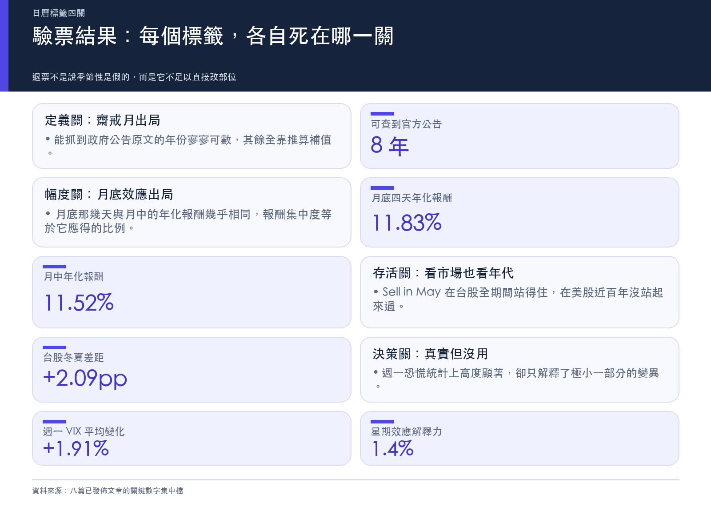
Task: Click bullet text 月底那幾天與月中的年化報酬幾乎相同
Action: [x=188, y=221]
